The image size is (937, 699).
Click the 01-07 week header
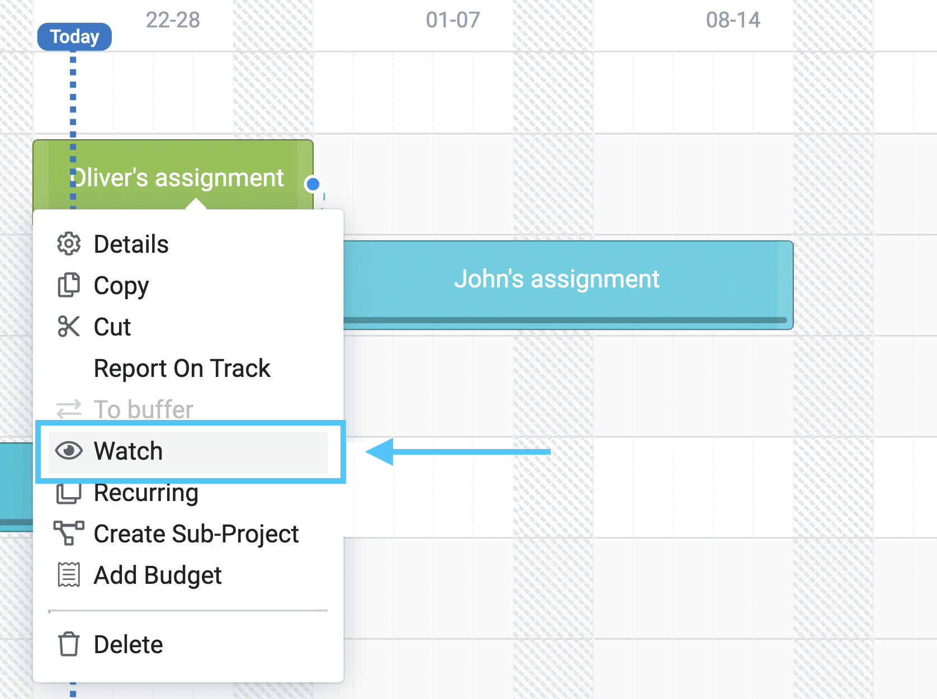click(x=453, y=20)
